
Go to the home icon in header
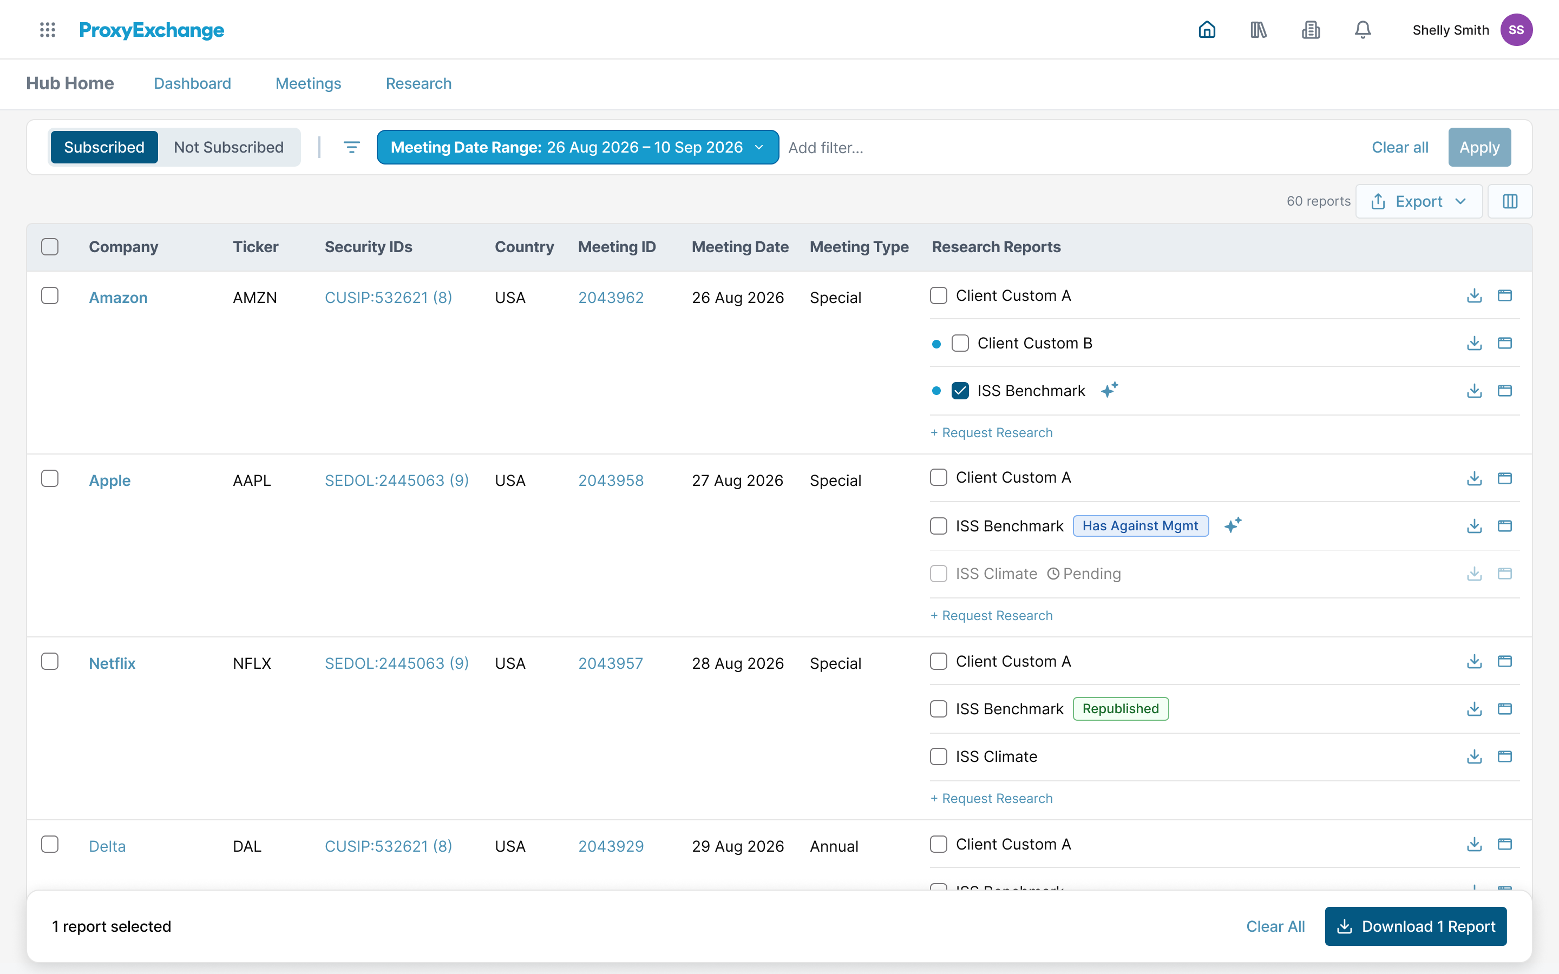pyautogui.click(x=1207, y=30)
